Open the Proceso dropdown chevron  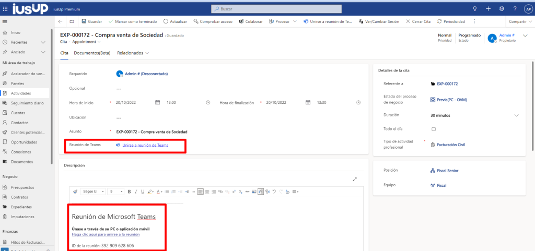click(295, 21)
